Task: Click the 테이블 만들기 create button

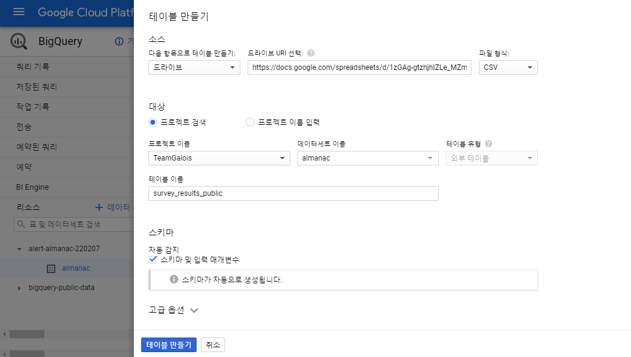Action: click(x=169, y=345)
